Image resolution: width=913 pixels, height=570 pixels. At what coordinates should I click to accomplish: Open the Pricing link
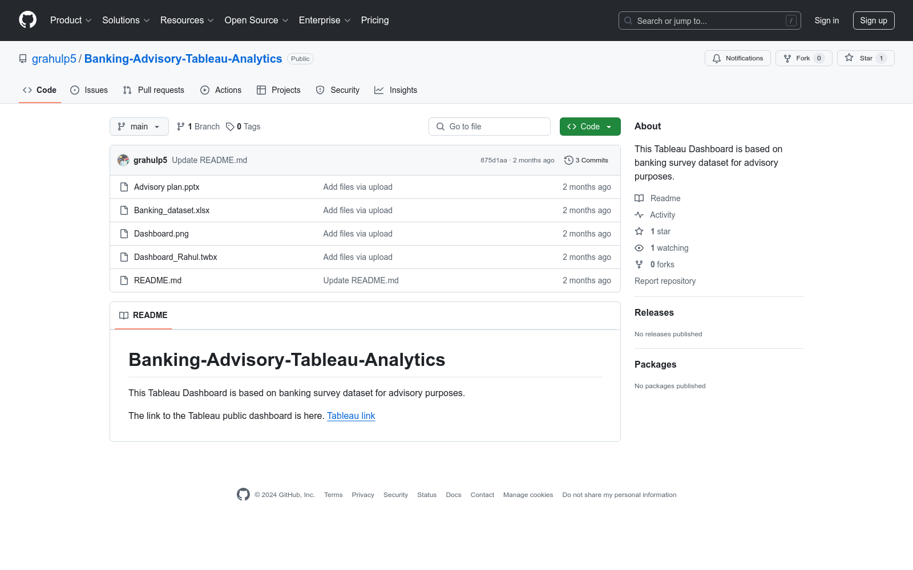[x=375, y=21]
